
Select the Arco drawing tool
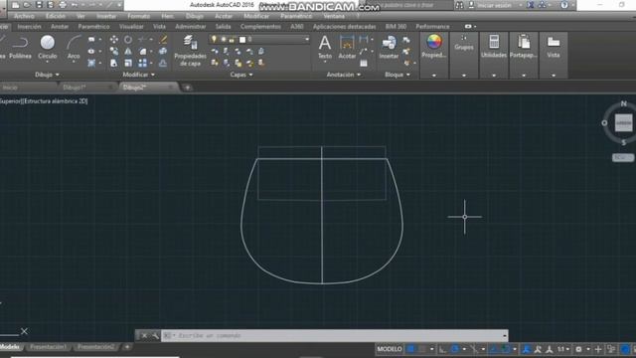74,47
